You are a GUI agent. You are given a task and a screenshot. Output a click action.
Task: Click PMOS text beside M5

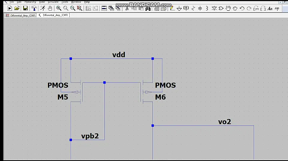click(x=58, y=85)
